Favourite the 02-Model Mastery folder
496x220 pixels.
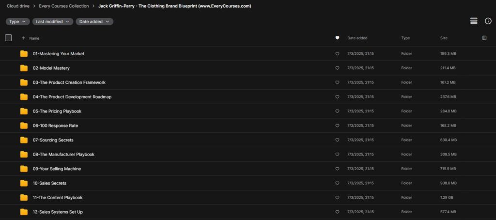pyautogui.click(x=337, y=68)
